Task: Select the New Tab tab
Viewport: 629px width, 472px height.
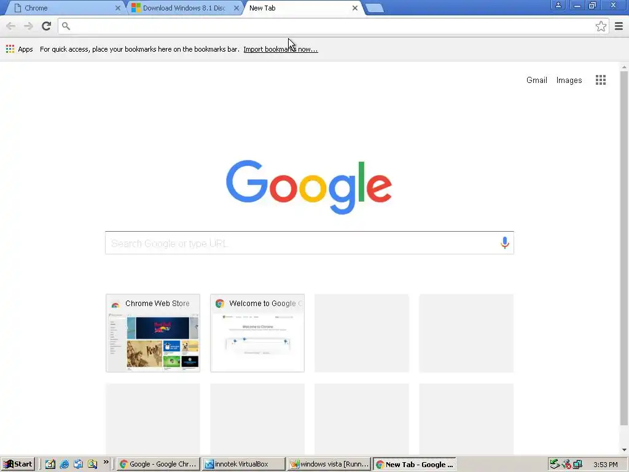Action: [x=301, y=8]
